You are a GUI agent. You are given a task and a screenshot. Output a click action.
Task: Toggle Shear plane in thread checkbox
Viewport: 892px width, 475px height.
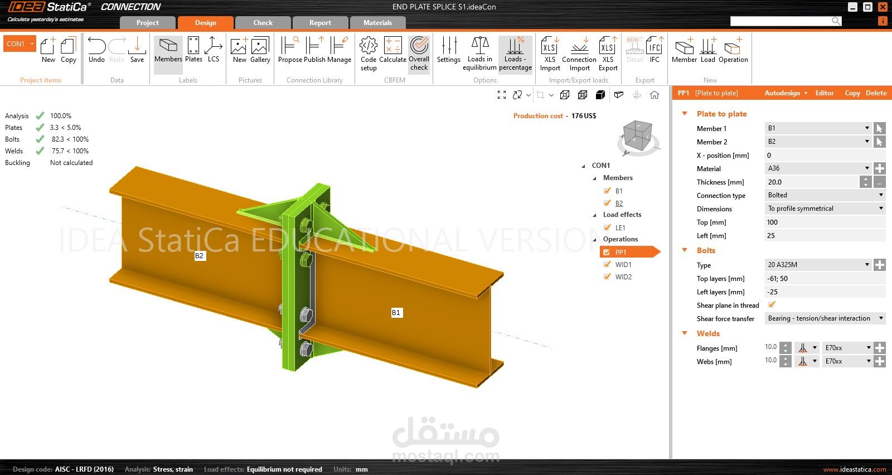[772, 304]
